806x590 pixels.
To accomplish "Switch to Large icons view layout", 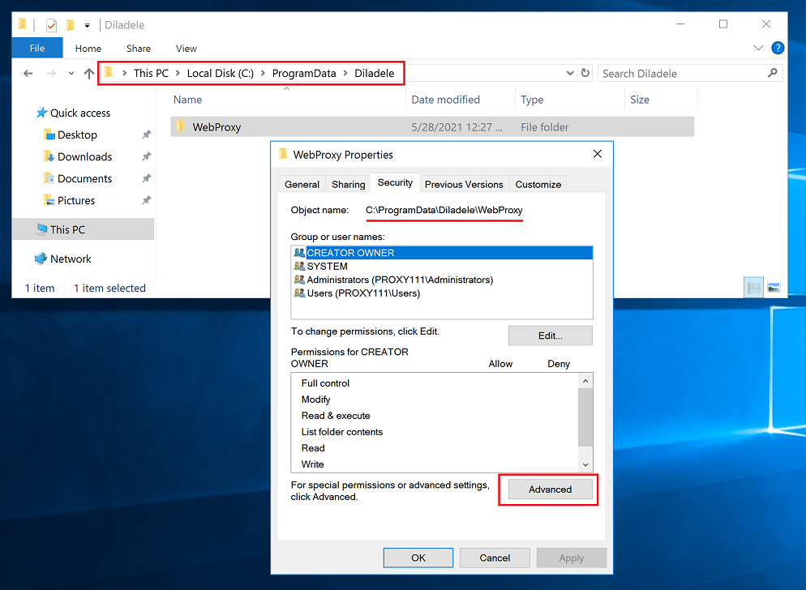I will coord(774,288).
